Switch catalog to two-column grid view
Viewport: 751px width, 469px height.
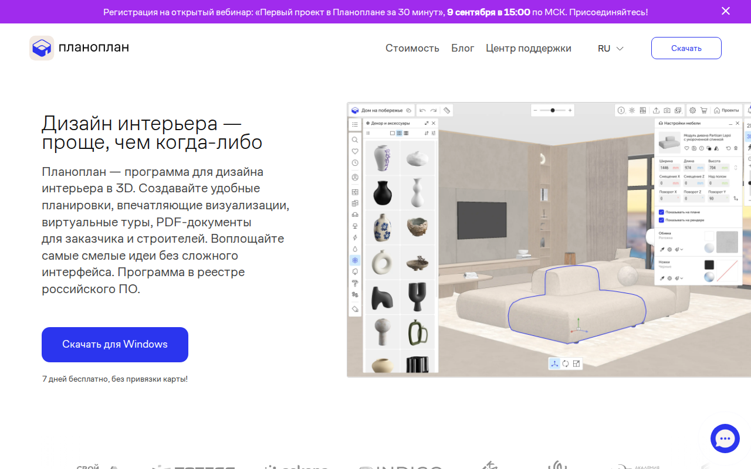point(399,134)
